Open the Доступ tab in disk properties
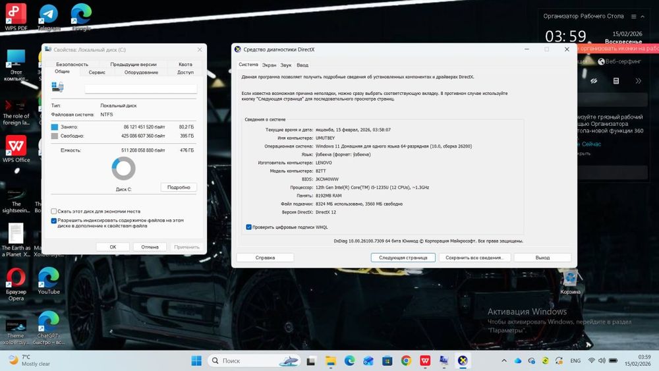This screenshot has height=371, width=659. click(185, 72)
